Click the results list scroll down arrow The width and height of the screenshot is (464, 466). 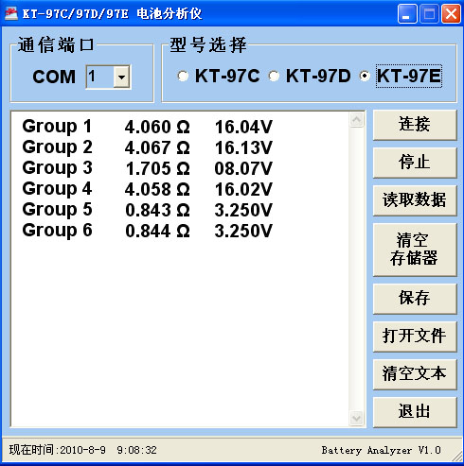[357, 418]
